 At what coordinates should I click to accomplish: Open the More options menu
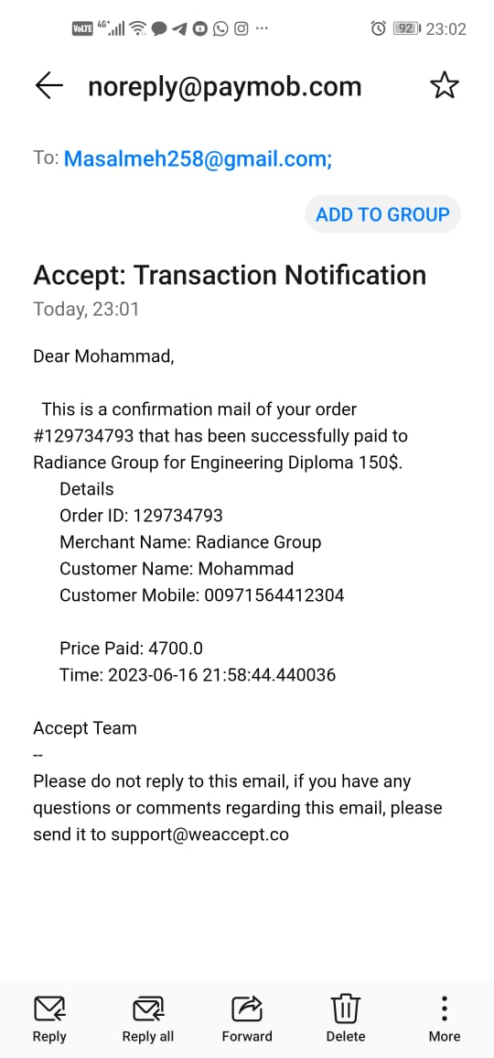[x=444, y=1009]
